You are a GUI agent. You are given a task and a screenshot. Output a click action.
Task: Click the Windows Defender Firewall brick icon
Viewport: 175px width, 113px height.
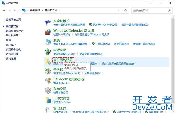[x=48, y=32]
